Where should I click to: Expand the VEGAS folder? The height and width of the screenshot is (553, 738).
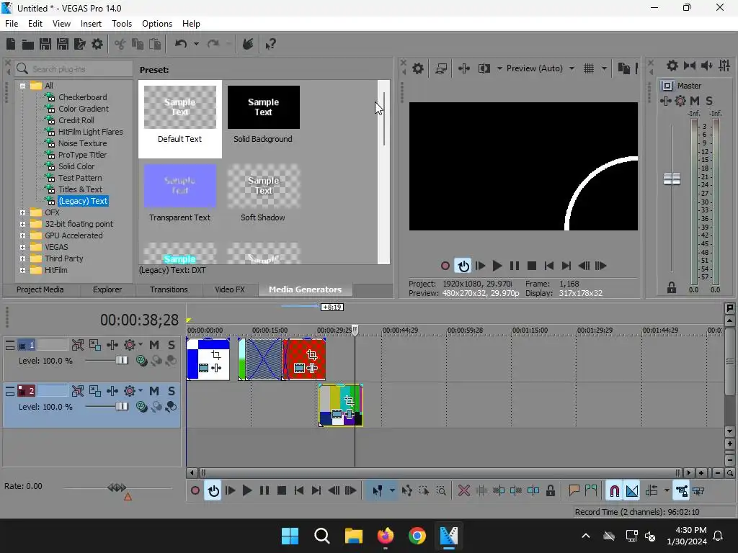(x=22, y=248)
